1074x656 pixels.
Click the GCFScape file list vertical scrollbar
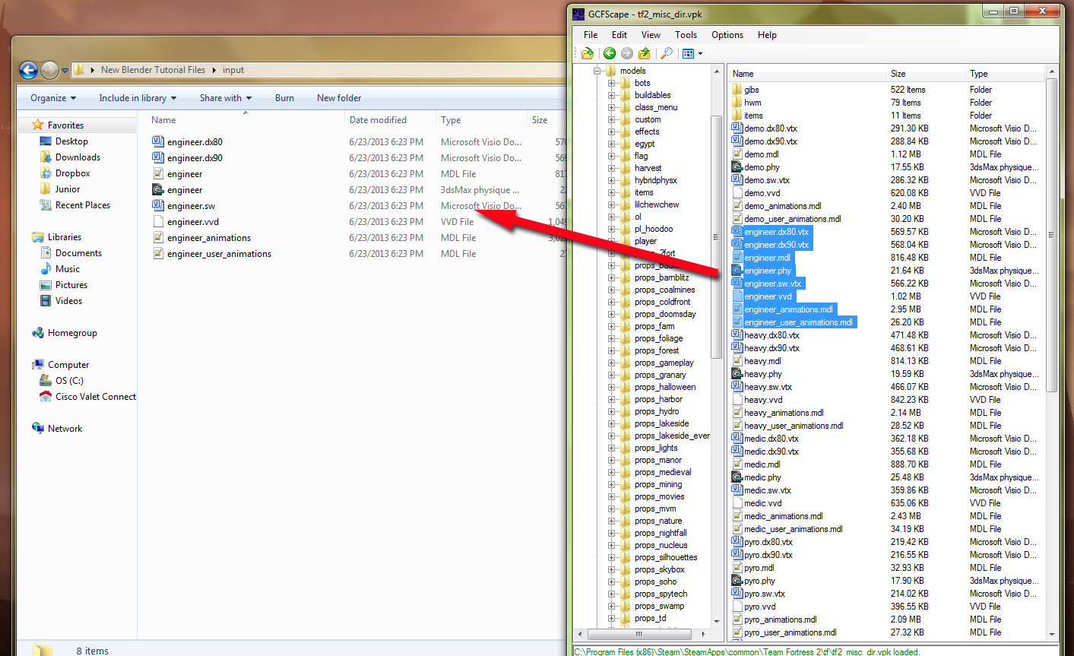pos(1052,234)
